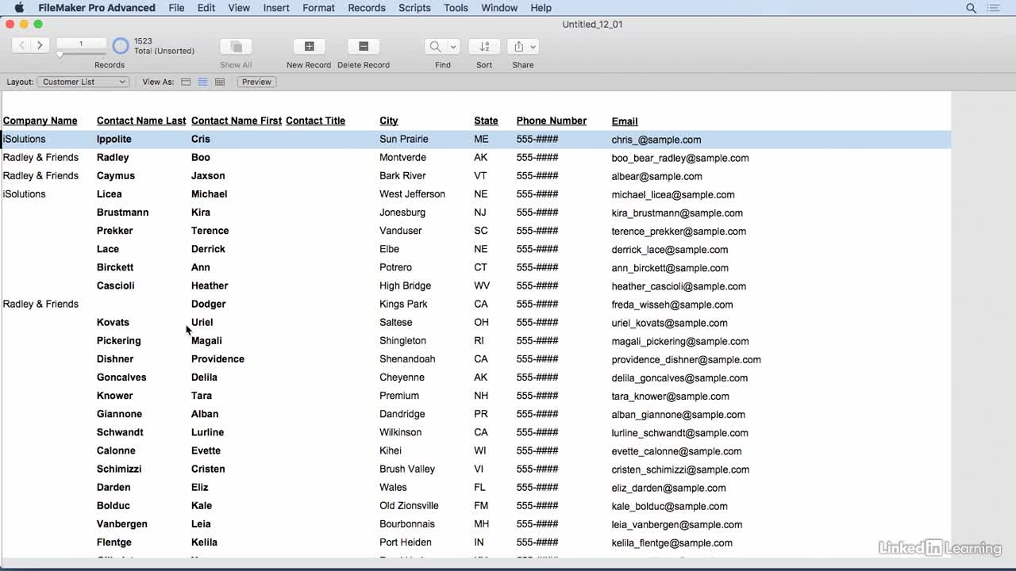Click Contact Name Last column header

click(141, 121)
